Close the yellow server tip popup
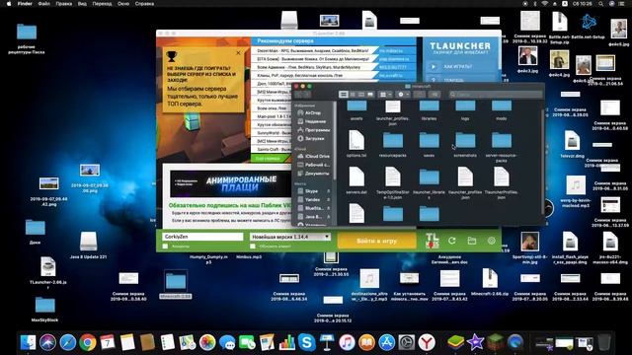This screenshot has width=632, height=355. click(x=238, y=52)
